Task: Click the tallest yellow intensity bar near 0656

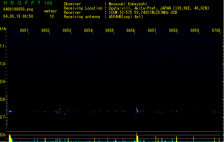Action: 137,137
